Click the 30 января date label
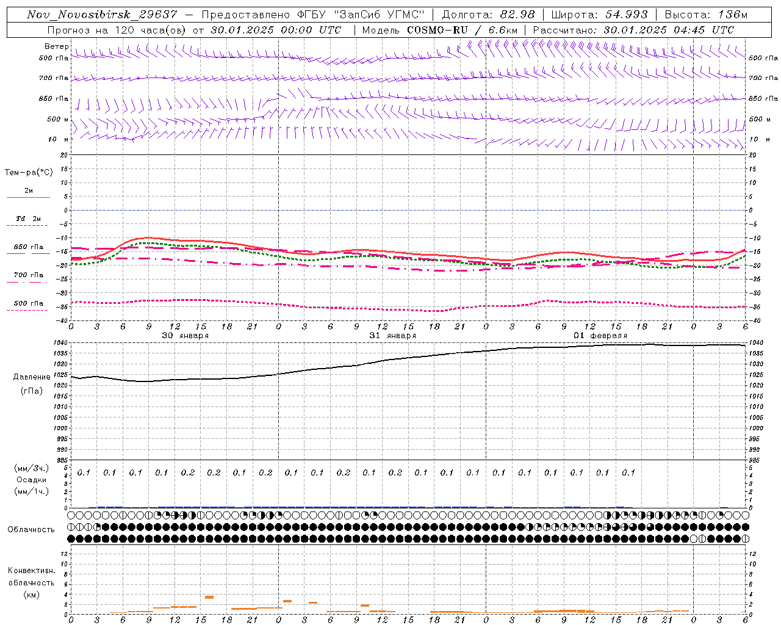 tap(185, 336)
